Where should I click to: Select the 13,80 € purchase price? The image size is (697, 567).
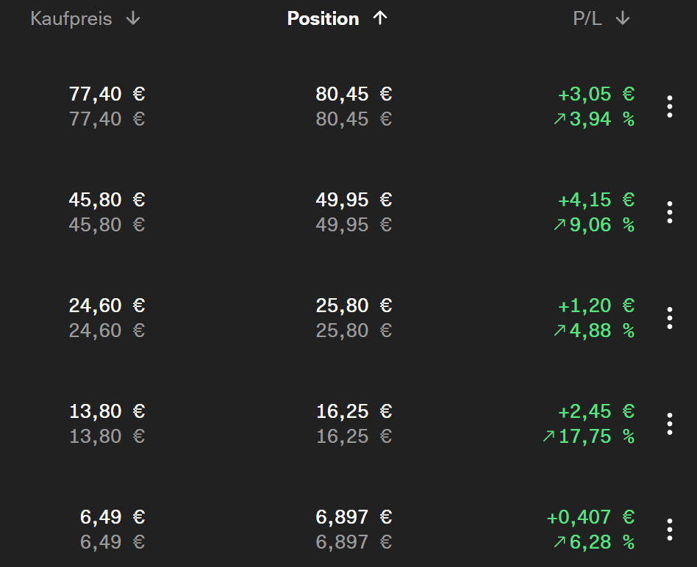click(107, 411)
